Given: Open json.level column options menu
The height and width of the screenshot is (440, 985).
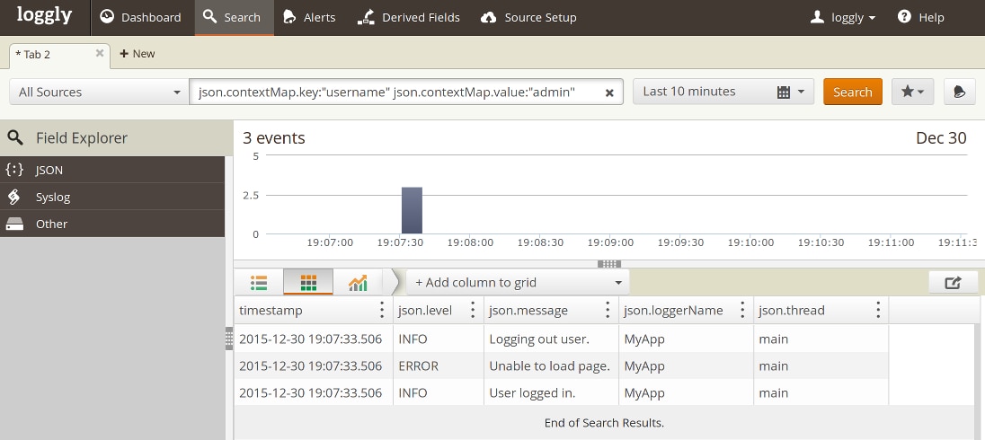Looking at the screenshot, I should (473, 310).
